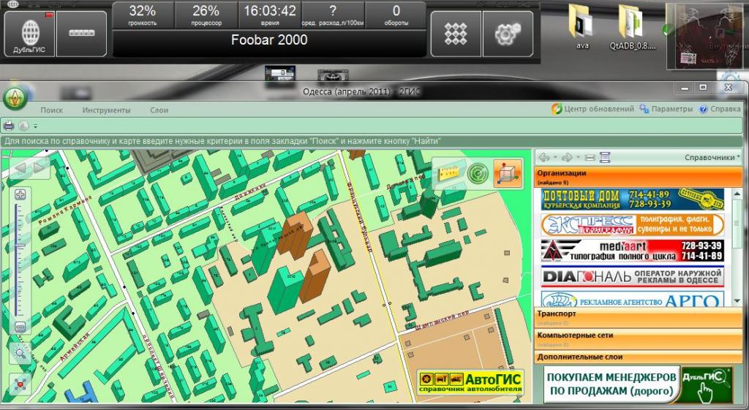
Task: Open the gear settings button in top panel
Action: (507, 34)
